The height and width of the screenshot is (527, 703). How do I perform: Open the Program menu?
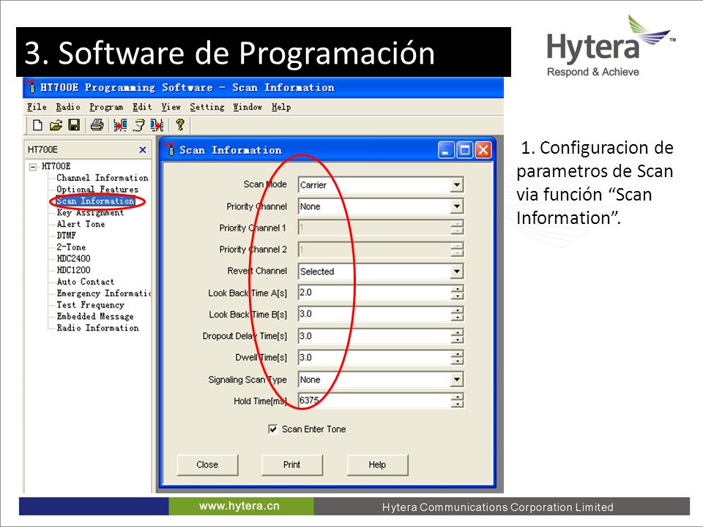[x=106, y=107]
